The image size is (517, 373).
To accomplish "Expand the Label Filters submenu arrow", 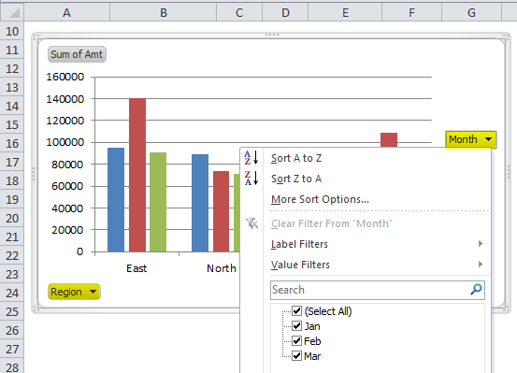I will 481,244.
